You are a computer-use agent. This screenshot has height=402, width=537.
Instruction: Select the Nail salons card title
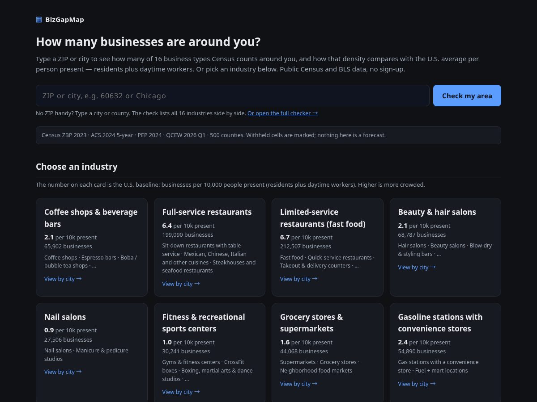click(65, 317)
